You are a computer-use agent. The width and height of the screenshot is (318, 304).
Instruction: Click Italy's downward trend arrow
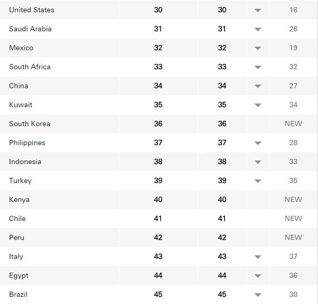[x=258, y=257]
